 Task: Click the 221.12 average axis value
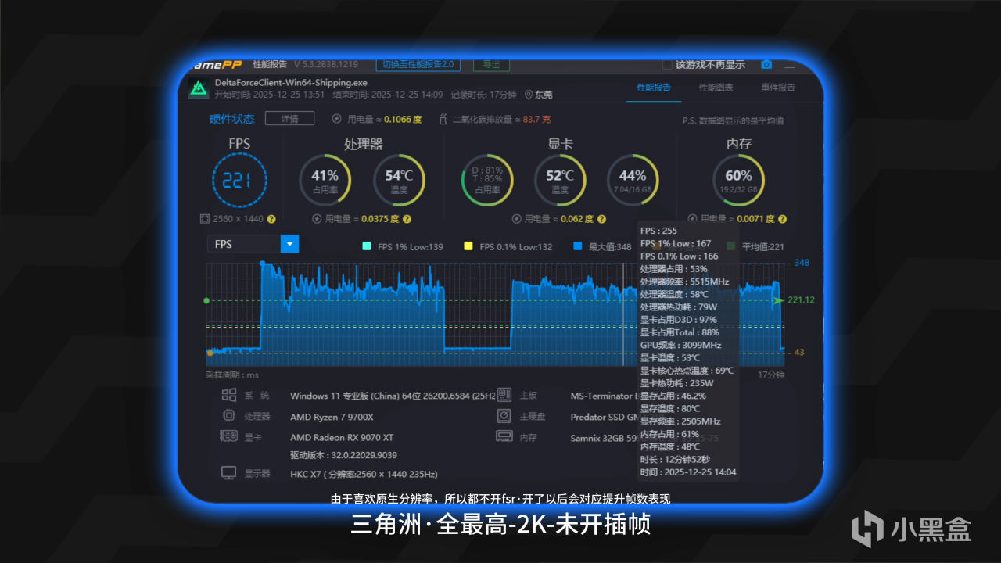point(801,300)
